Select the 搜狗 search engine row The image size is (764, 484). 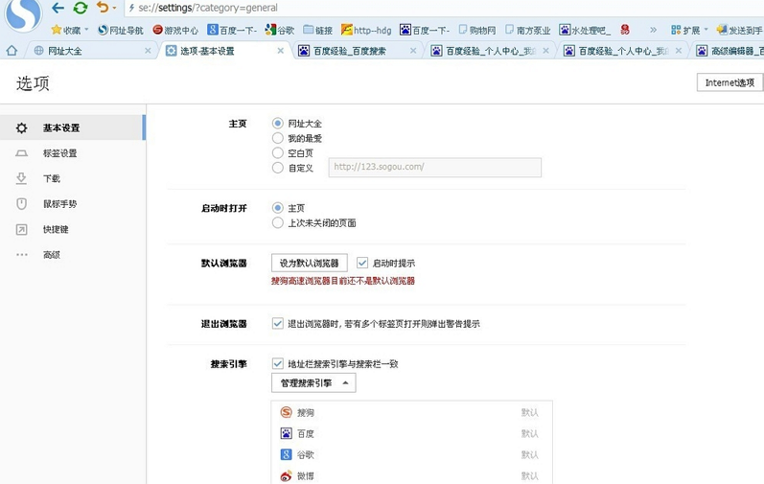(412, 412)
